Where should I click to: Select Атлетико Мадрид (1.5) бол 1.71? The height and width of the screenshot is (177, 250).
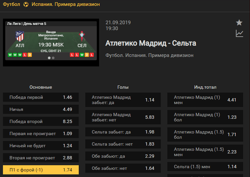(205, 134)
